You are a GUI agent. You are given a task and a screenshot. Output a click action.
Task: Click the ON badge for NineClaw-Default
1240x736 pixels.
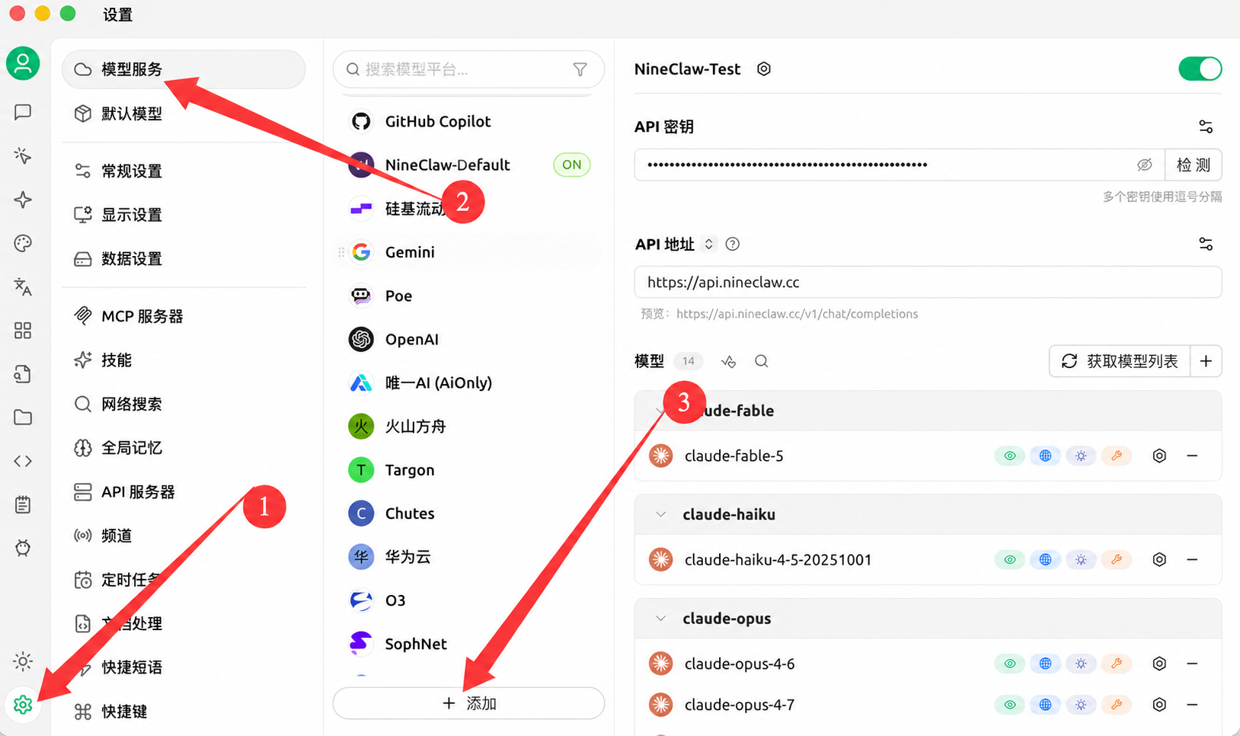pyautogui.click(x=571, y=165)
